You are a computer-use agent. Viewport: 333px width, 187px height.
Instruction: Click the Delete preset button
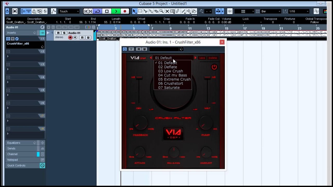click(x=213, y=58)
